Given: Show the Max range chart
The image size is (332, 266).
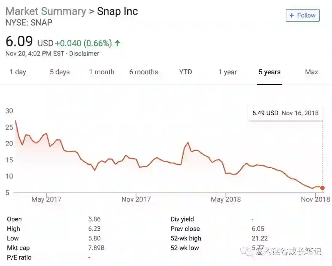Looking at the screenshot, I should pyautogui.click(x=311, y=72).
